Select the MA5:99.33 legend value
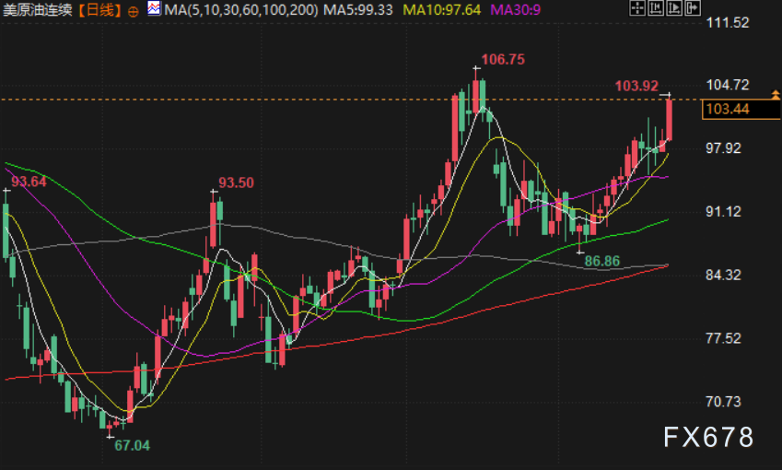 pos(358,9)
